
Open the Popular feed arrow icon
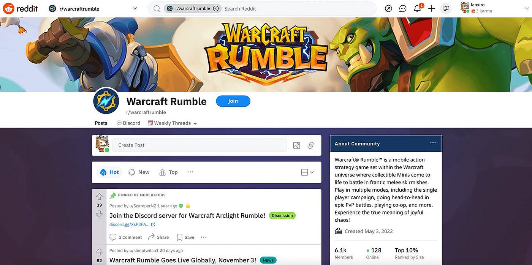388,8
